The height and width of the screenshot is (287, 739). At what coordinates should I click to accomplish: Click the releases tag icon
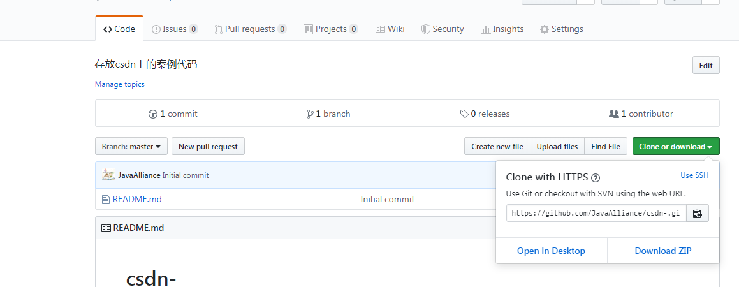point(464,114)
